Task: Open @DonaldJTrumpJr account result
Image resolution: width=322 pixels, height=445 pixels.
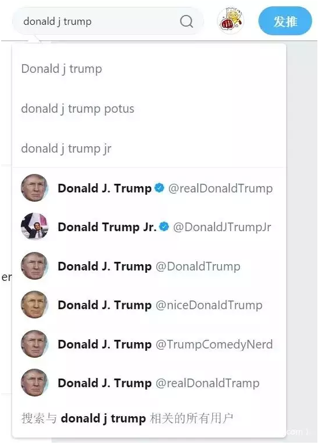Action: pyautogui.click(x=149, y=227)
